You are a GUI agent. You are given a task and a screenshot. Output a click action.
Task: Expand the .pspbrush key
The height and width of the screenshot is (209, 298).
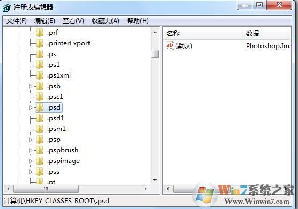point(31,150)
